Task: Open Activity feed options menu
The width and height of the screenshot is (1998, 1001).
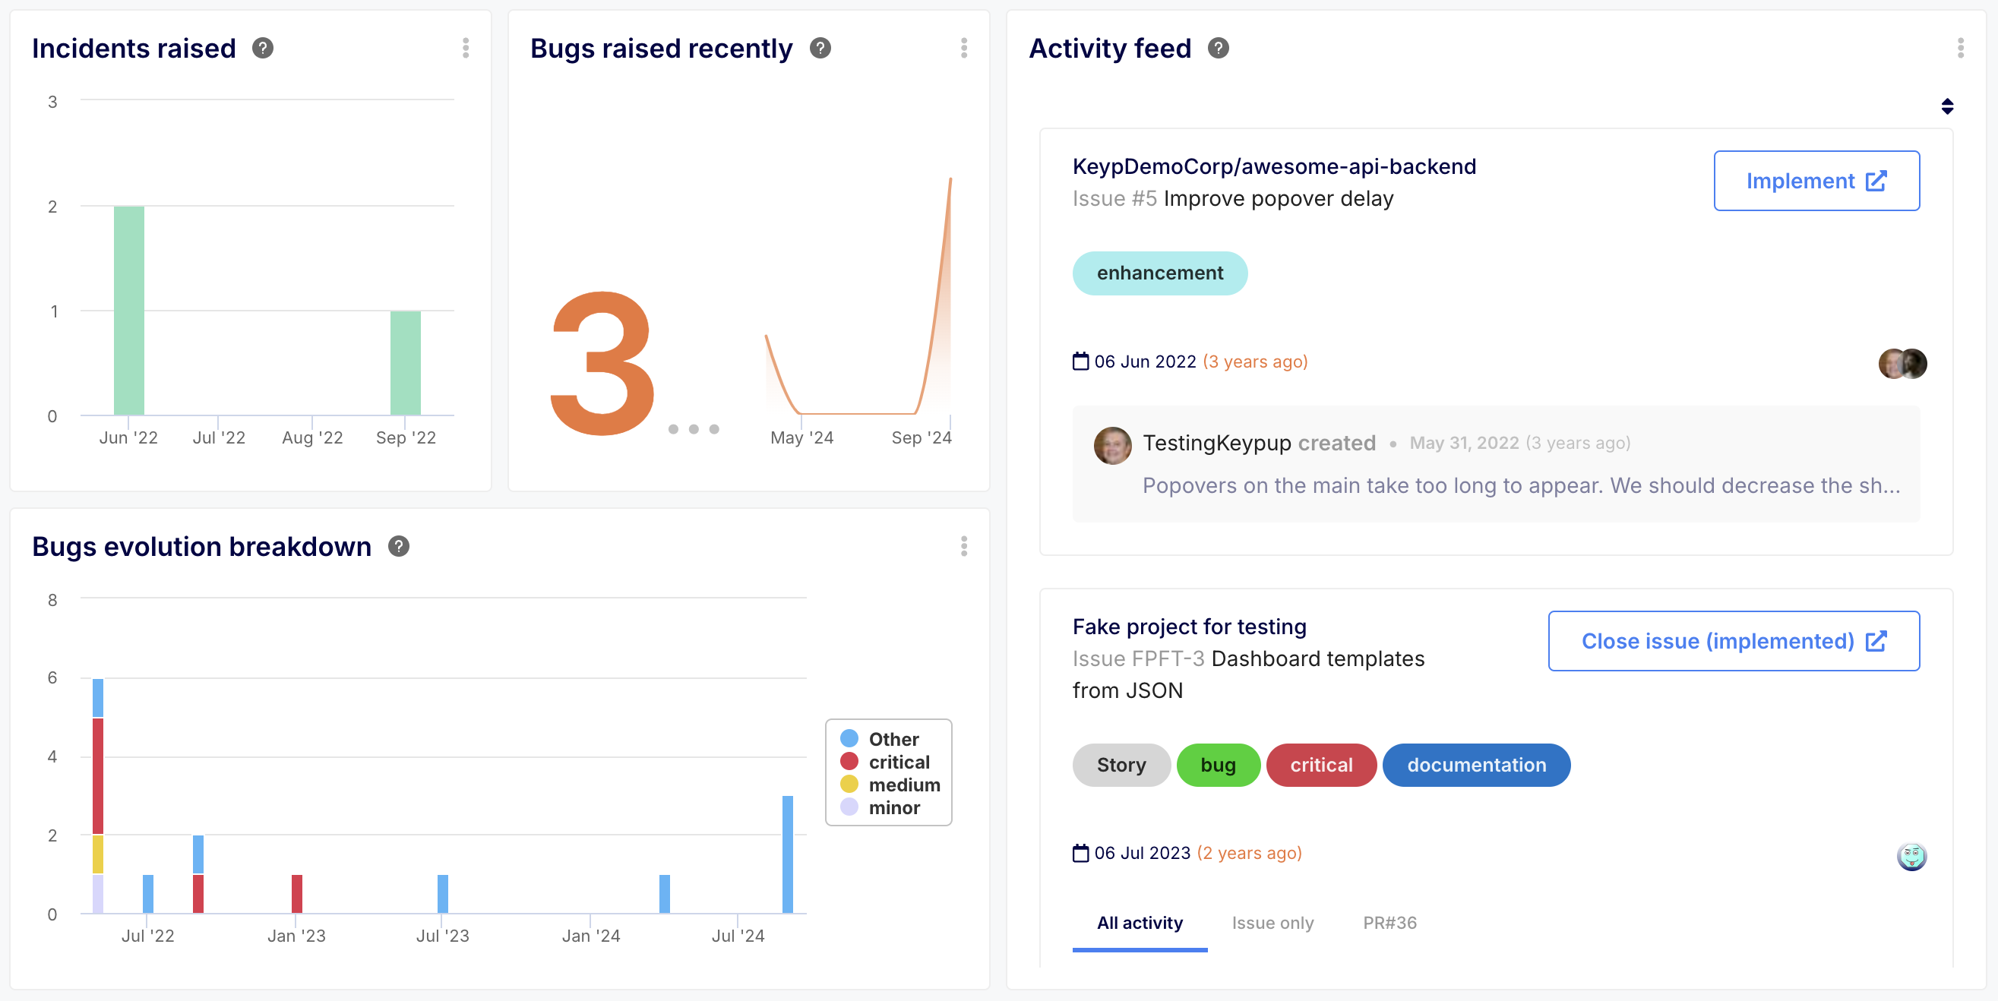Action: click(1960, 48)
